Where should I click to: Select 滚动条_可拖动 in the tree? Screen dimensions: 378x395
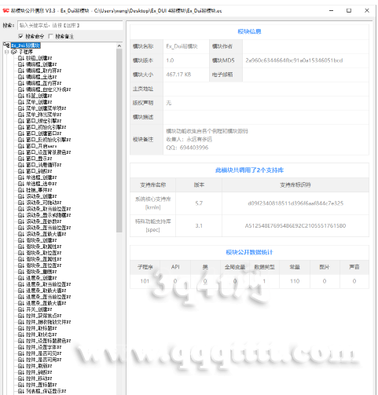coord(44,203)
